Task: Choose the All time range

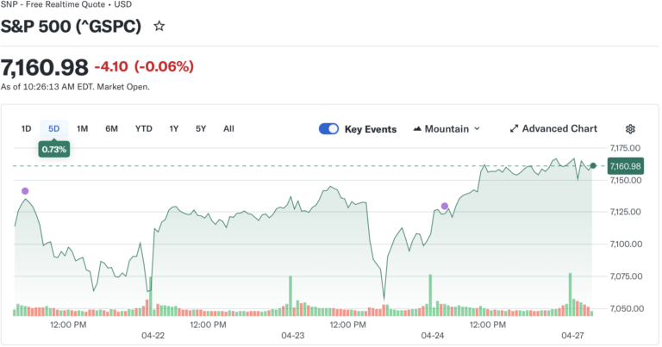Action: (x=228, y=129)
